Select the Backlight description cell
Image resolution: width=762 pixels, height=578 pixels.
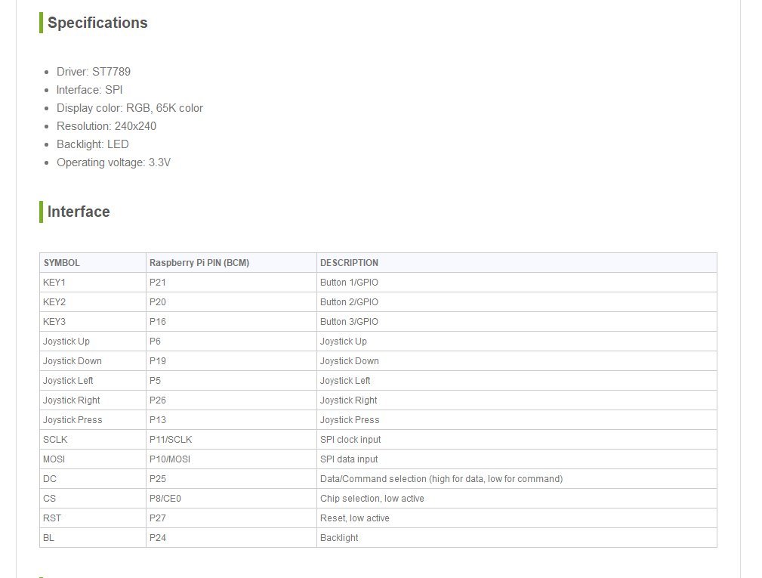click(x=339, y=538)
